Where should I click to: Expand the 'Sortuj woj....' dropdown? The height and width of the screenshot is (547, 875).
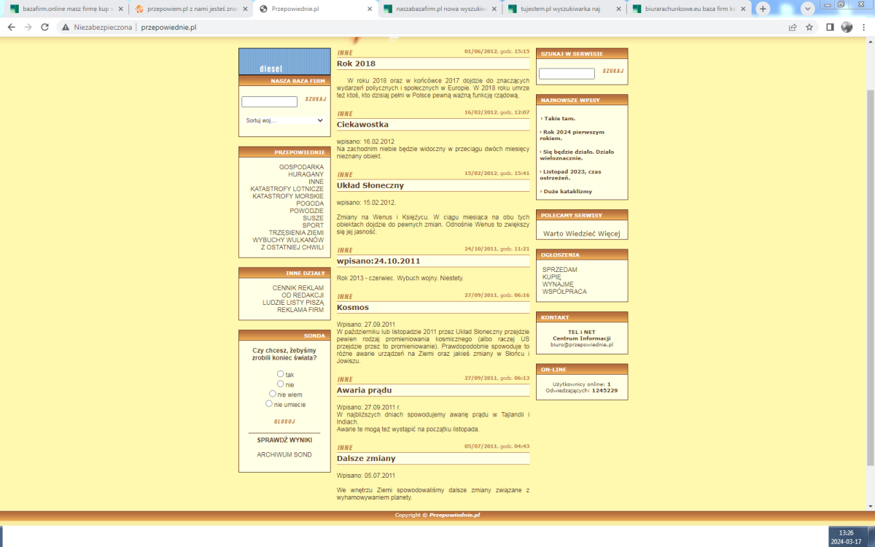284,120
